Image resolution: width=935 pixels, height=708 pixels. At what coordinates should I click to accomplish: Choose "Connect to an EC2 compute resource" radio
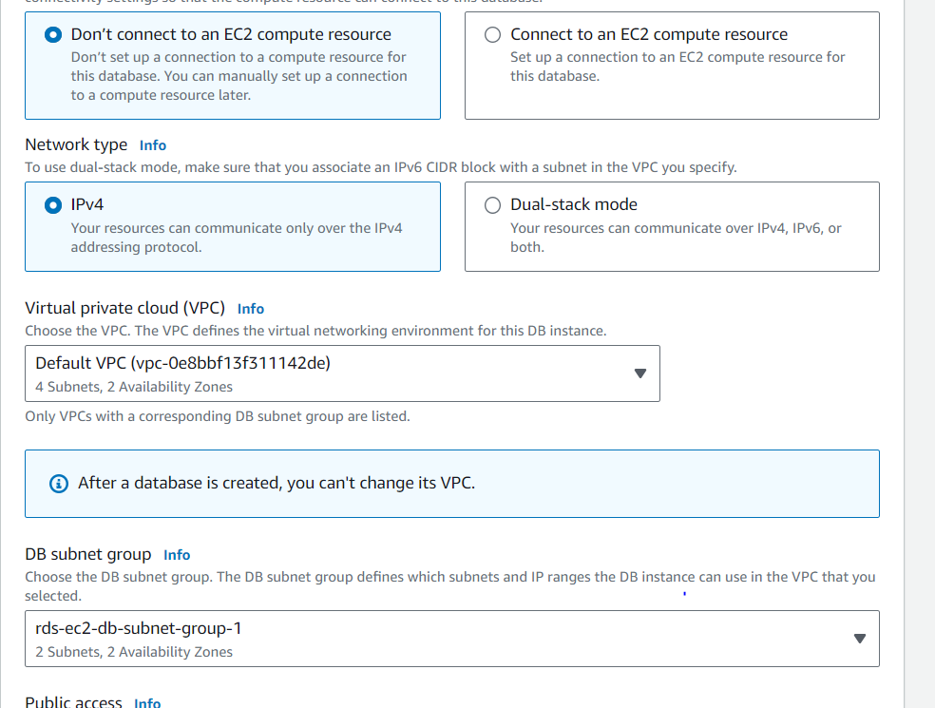pos(492,34)
